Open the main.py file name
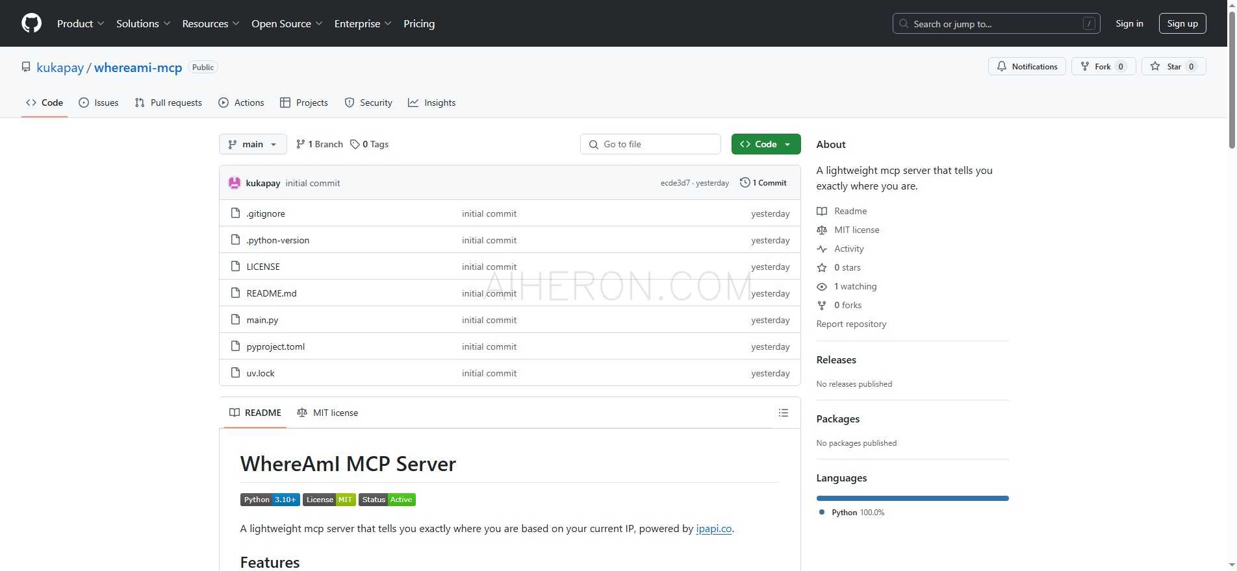The height and width of the screenshot is (571, 1237). [x=262, y=320]
